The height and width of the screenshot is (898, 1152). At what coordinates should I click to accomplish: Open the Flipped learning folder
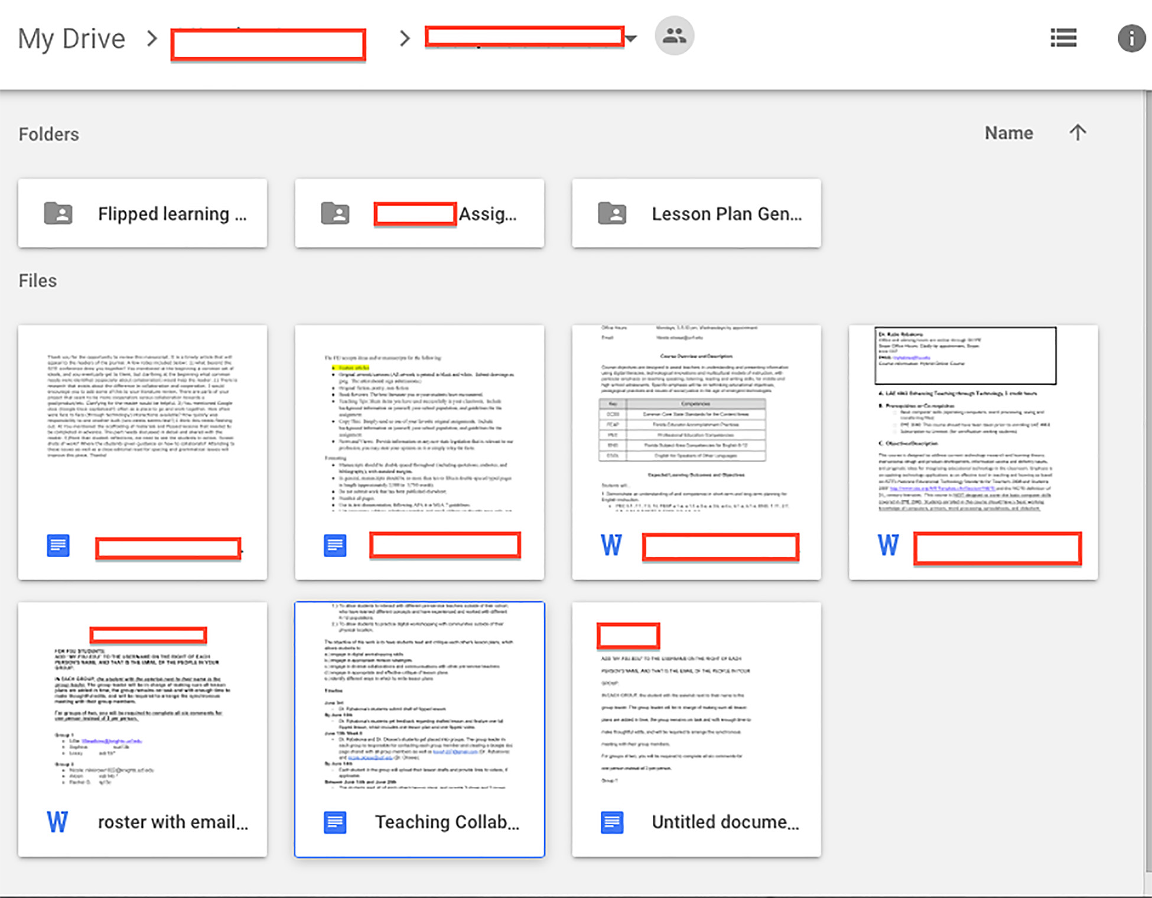[x=171, y=213]
